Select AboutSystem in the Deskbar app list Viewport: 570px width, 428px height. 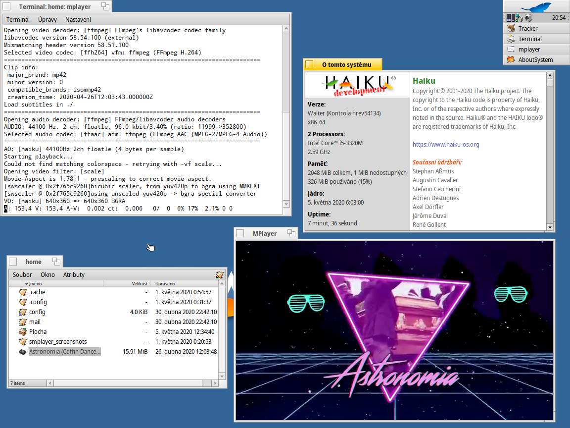[536, 59]
